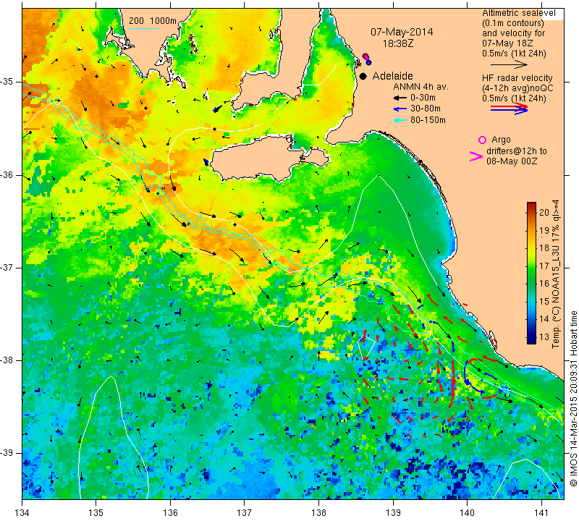This screenshot has height=521, width=579.
Task: Click the latitude axis label -38
Action: coord(8,360)
